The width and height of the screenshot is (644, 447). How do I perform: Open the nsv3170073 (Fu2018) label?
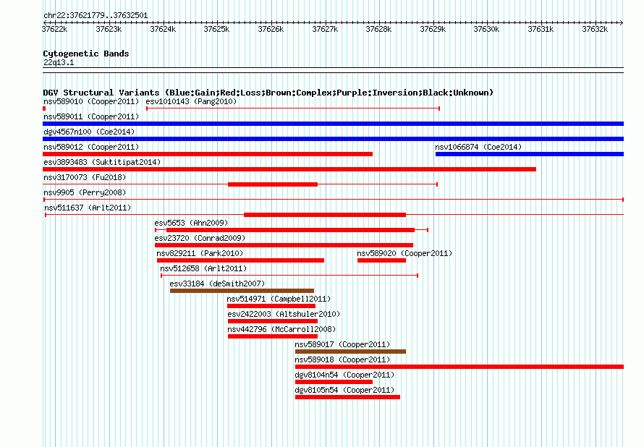[85, 177]
